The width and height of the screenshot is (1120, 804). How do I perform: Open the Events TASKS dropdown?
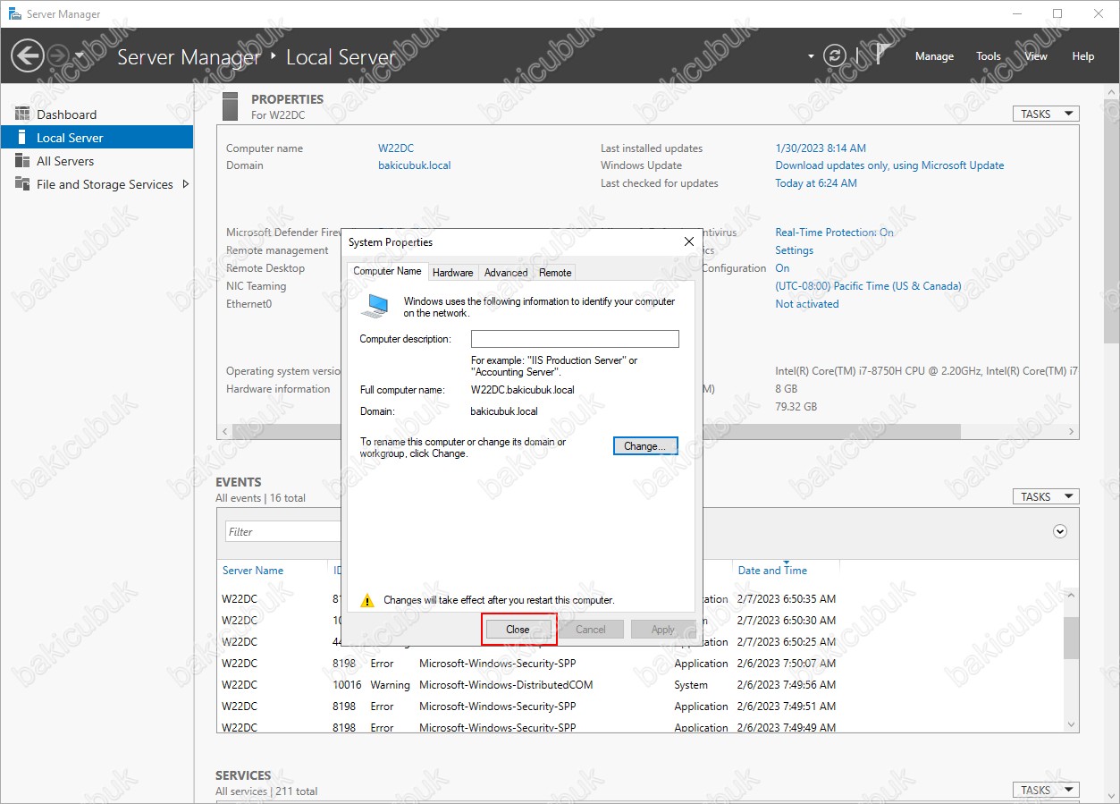1045,496
